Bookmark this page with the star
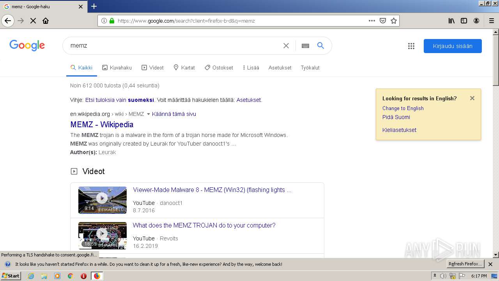The image size is (499, 281). [394, 21]
